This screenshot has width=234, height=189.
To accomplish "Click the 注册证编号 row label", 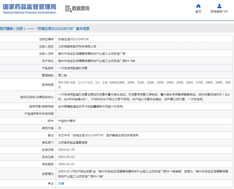I will click(46, 39).
